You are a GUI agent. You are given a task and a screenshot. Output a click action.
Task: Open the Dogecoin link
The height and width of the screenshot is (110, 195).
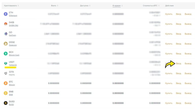point(13,45)
